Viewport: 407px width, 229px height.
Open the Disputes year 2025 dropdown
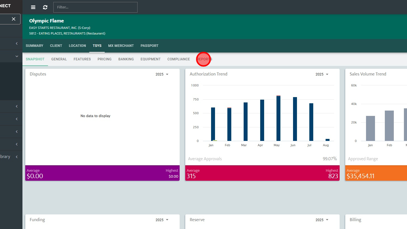pos(162,74)
